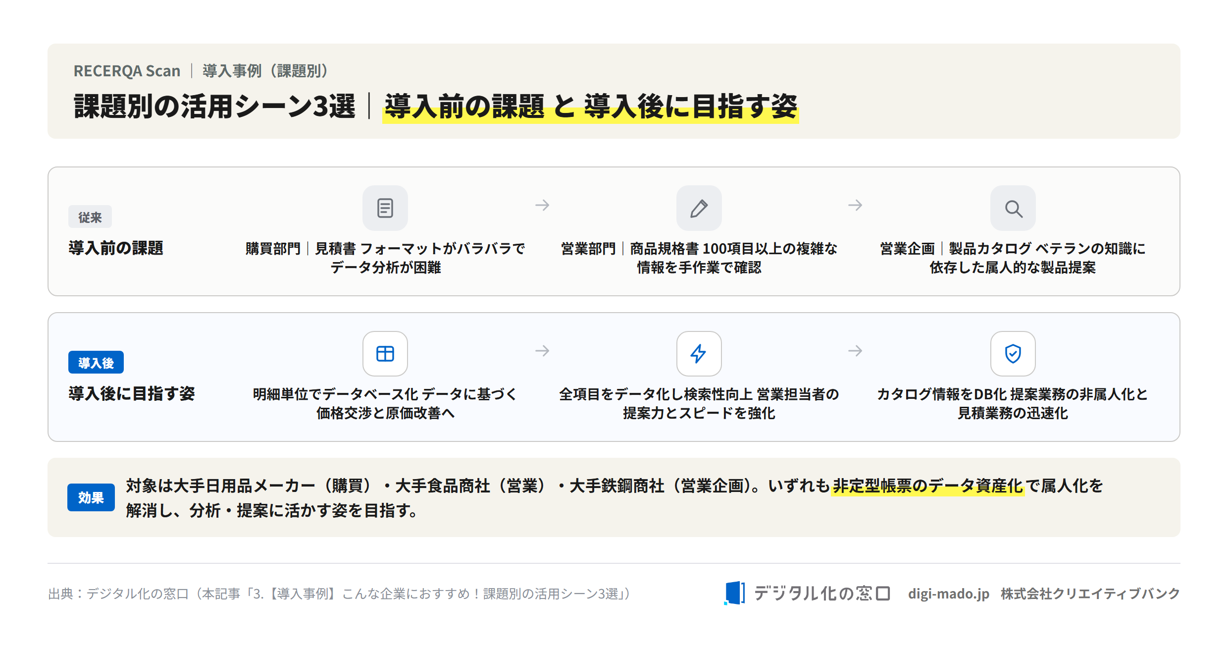Click the magnifier icon above 営業企画 text

pyautogui.click(x=1013, y=208)
